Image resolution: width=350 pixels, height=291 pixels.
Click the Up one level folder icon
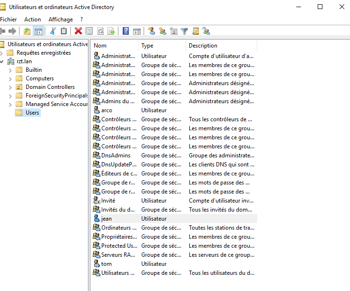(27, 31)
